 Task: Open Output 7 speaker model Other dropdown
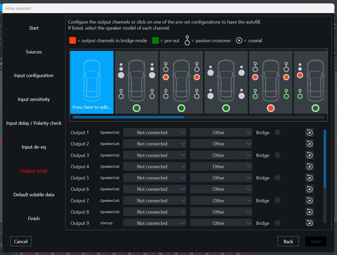point(221,201)
